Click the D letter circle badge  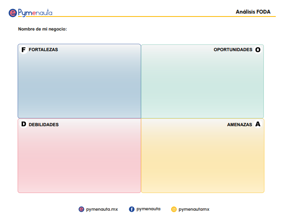click(x=23, y=124)
